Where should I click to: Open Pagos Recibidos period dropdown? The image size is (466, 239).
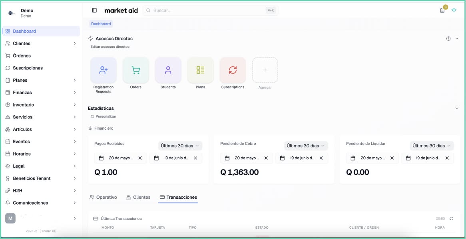pos(180,146)
